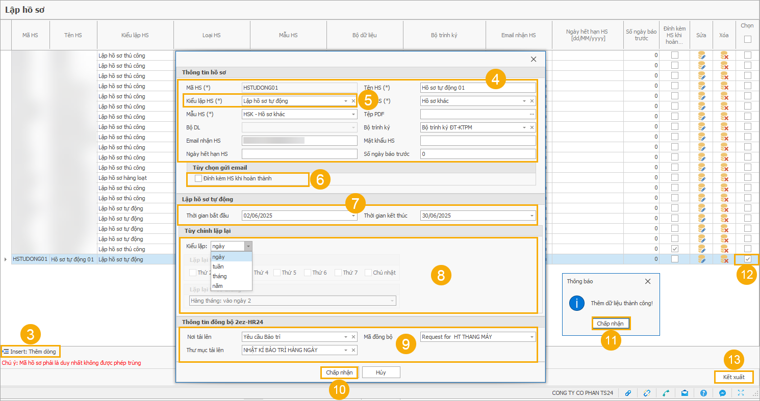Click the teal phone handset icon in status bar
Image resolution: width=760 pixels, height=401 pixels.
pyautogui.click(x=666, y=393)
